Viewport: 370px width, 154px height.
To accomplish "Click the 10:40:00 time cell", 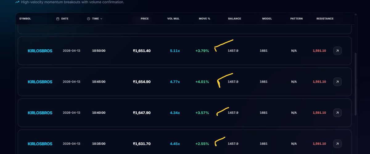I will click(99, 113).
